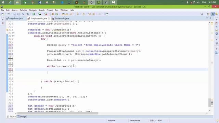Screen dimensions: 219x123
Task: Click the warning marker at line 302
Action: point(7,30)
